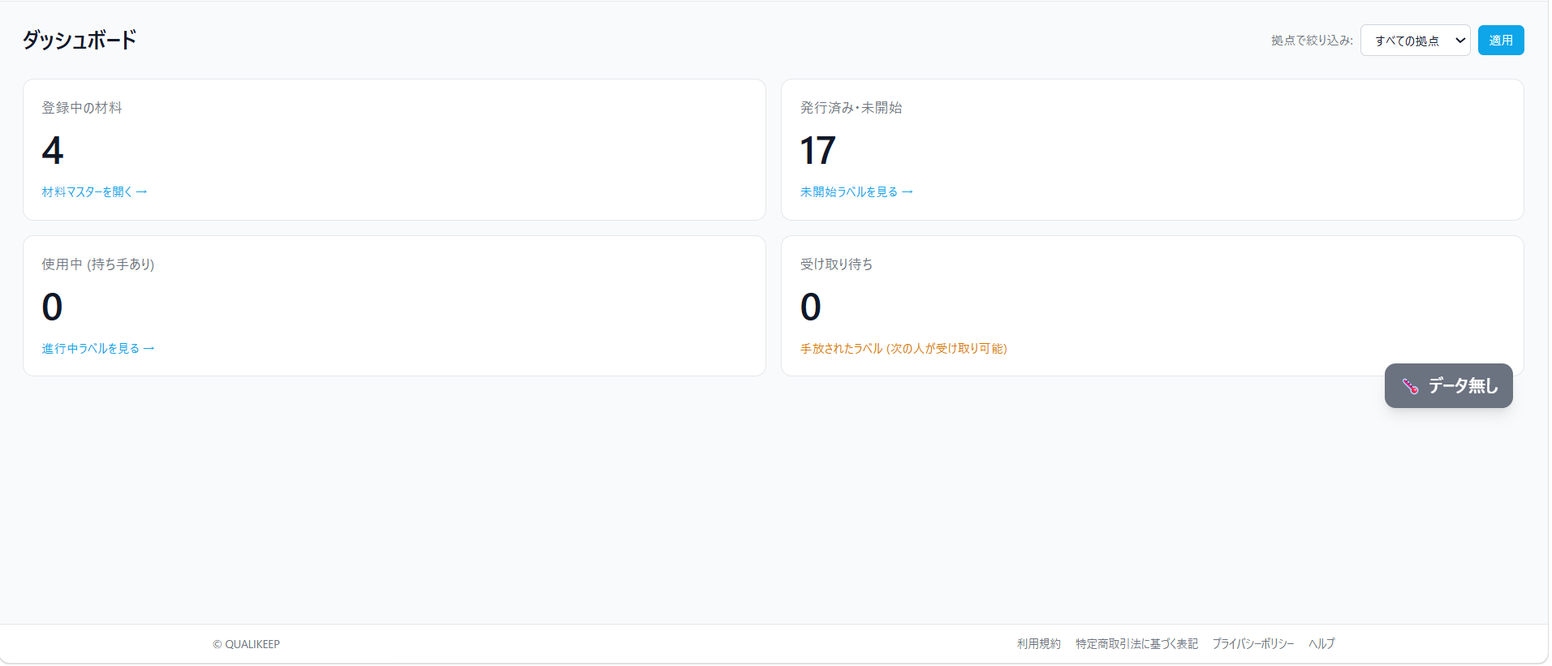Click the 手放されたラベル orange note text
This screenshot has height=666, width=1552.
(903, 349)
